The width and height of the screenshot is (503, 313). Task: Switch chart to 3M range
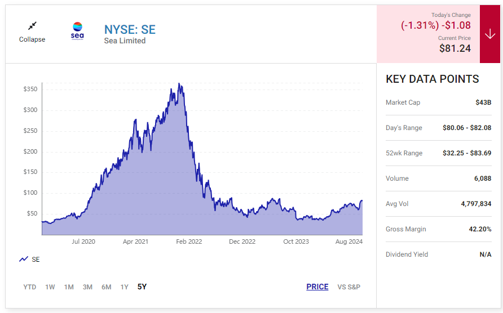87,287
